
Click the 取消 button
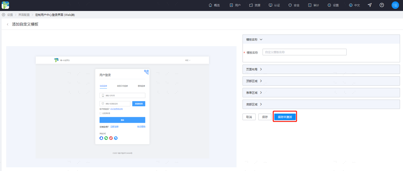click(249, 117)
